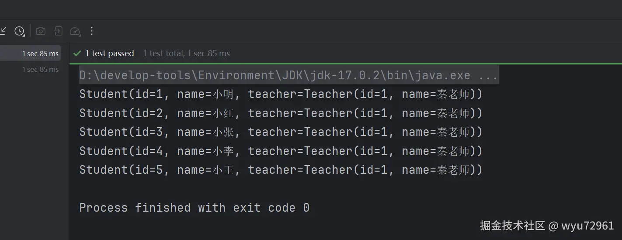Click the 掘金技术社区 @ wyu72961 watermark
The image size is (622, 240).
547,226
